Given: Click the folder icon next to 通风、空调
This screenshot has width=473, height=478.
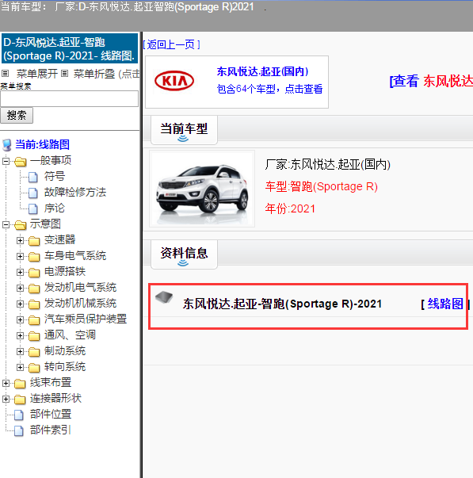Looking at the screenshot, I should pos(34,336).
